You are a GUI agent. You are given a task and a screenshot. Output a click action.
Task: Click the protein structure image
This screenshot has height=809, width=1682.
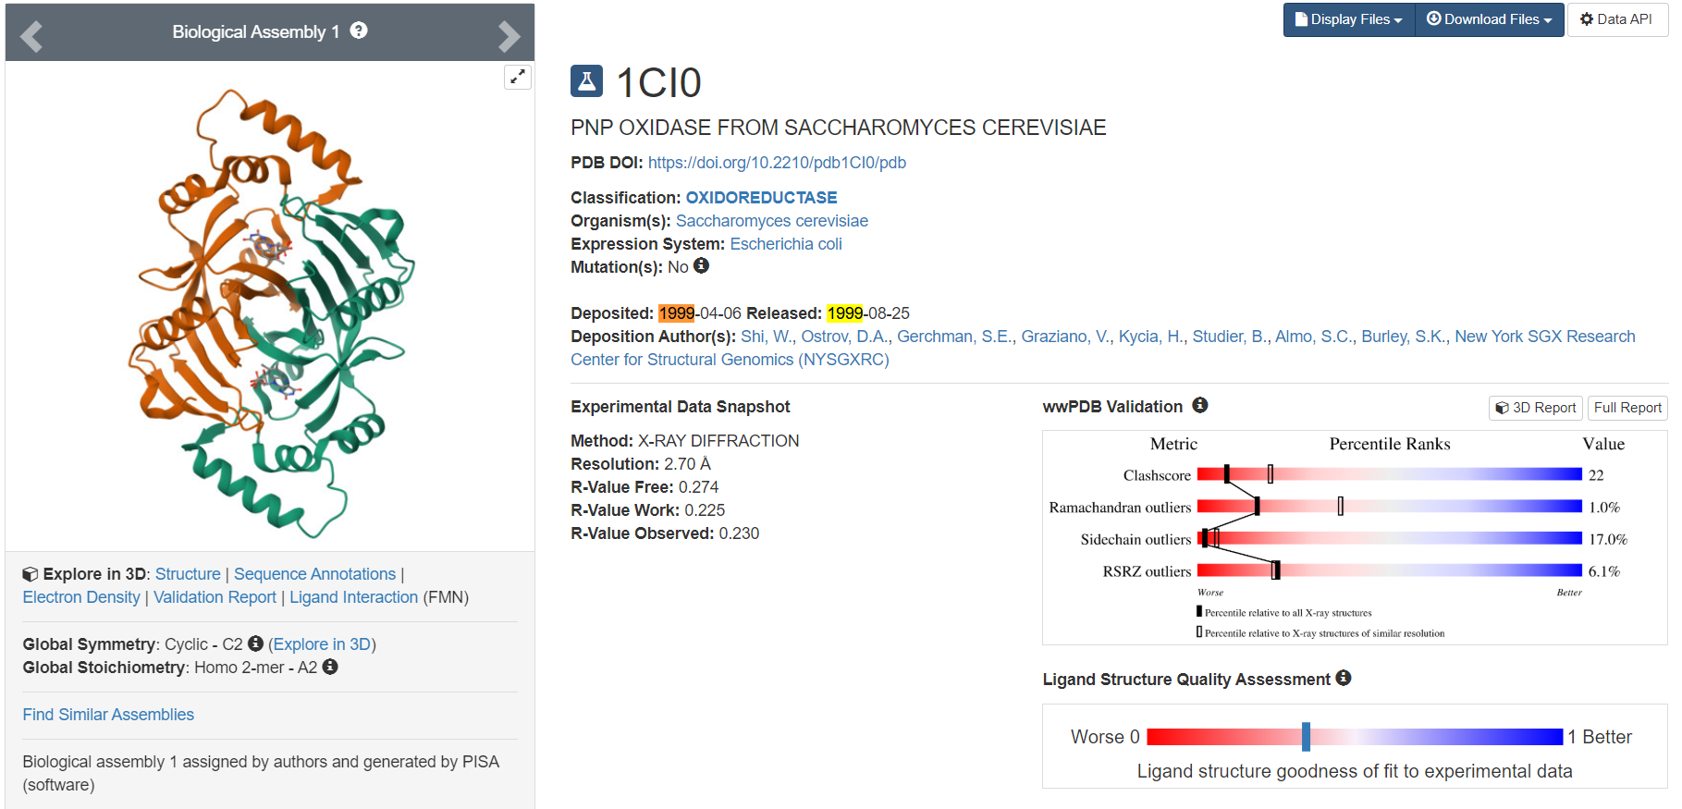click(x=273, y=310)
